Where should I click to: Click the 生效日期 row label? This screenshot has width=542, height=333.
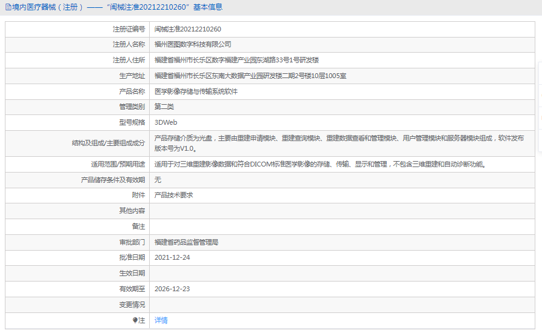click(x=132, y=273)
